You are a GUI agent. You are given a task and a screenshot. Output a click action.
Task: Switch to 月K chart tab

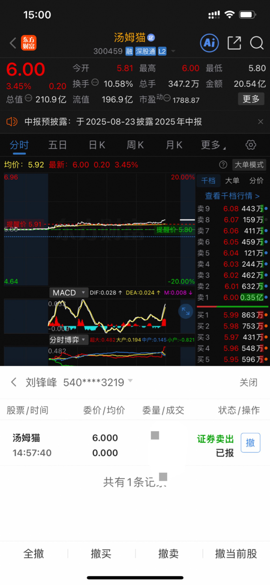click(x=174, y=145)
